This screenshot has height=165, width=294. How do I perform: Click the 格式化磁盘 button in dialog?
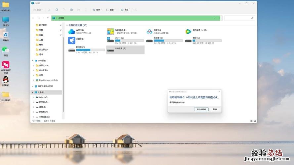click(201, 109)
